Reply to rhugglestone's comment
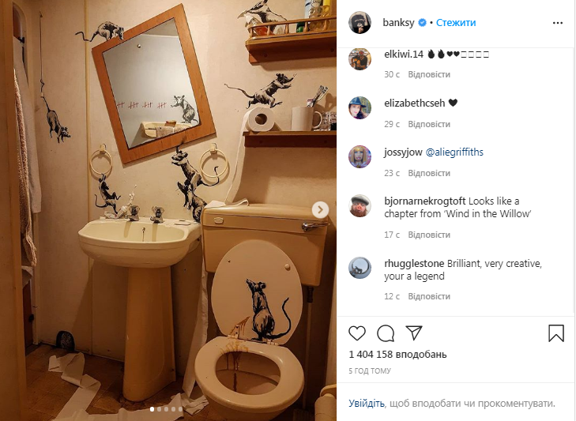576x421 pixels. tap(429, 296)
